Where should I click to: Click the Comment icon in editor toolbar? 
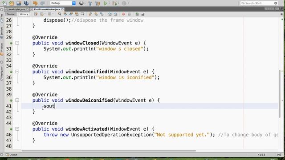point(137,14)
